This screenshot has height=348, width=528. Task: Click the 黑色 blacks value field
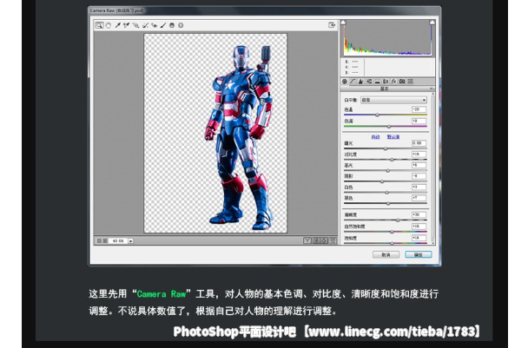(x=419, y=198)
